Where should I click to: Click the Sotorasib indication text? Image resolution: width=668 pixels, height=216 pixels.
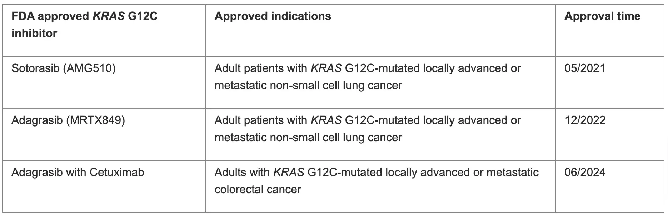point(368,77)
